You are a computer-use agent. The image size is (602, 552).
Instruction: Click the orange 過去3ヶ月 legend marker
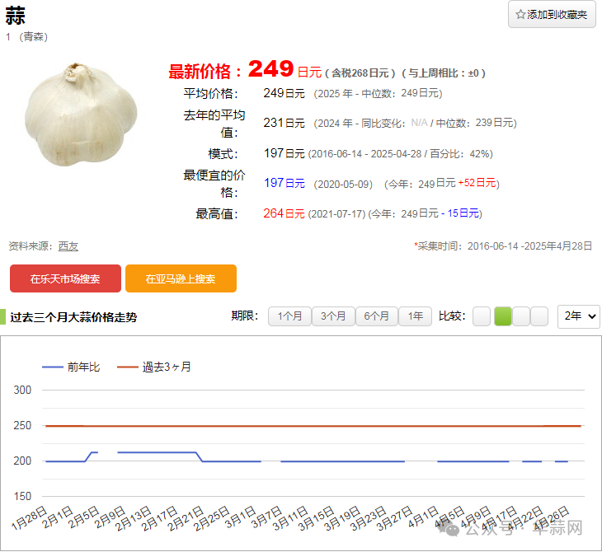[x=127, y=367]
